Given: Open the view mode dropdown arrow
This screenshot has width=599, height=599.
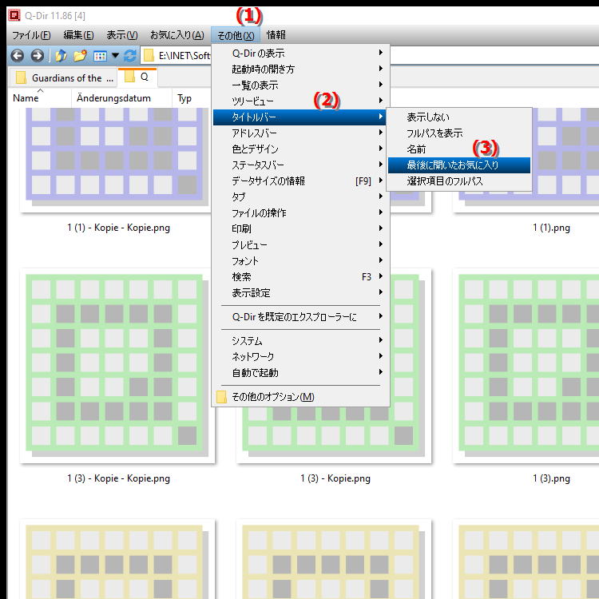Looking at the screenshot, I should [x=115, y=56].
